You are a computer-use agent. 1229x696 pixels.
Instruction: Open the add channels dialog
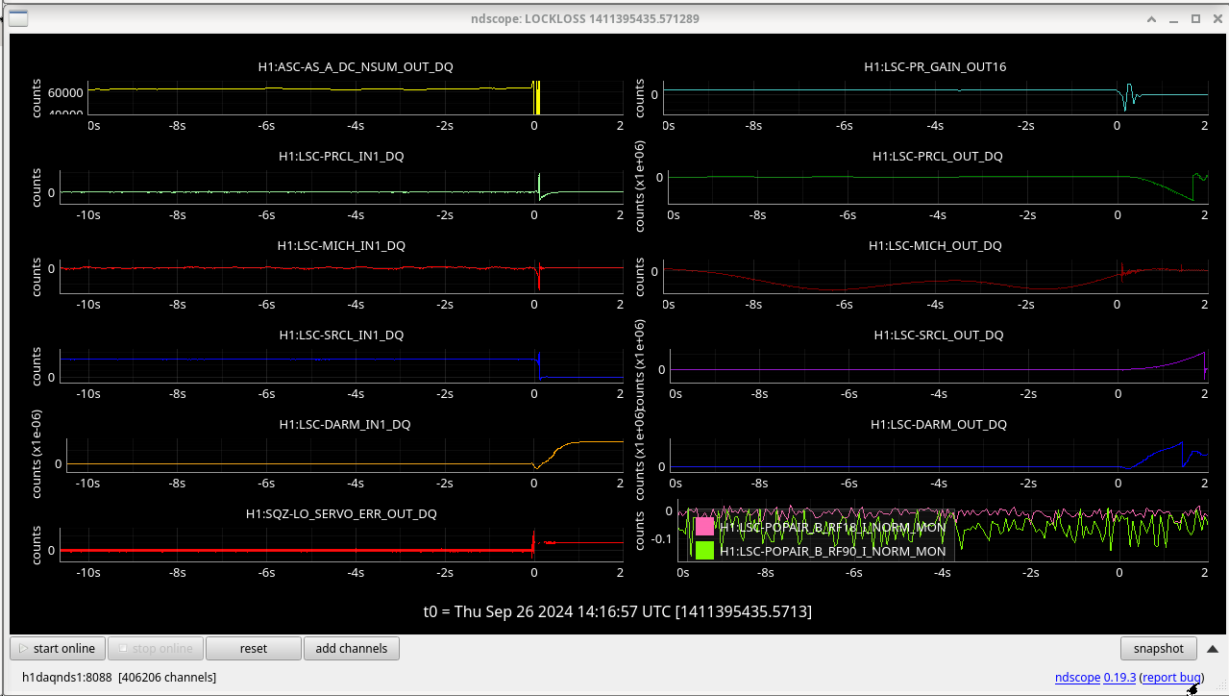click(352, 648)
